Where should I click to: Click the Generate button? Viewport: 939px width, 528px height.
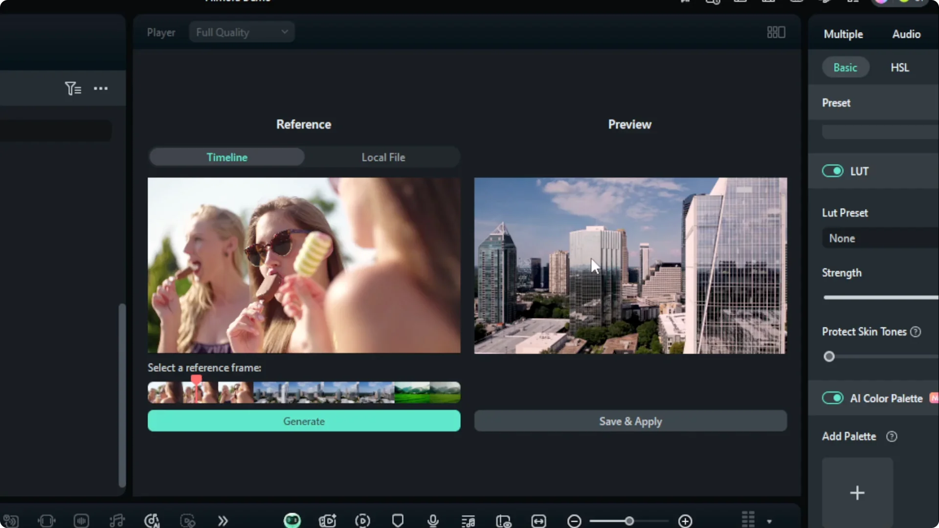point(304,421)
